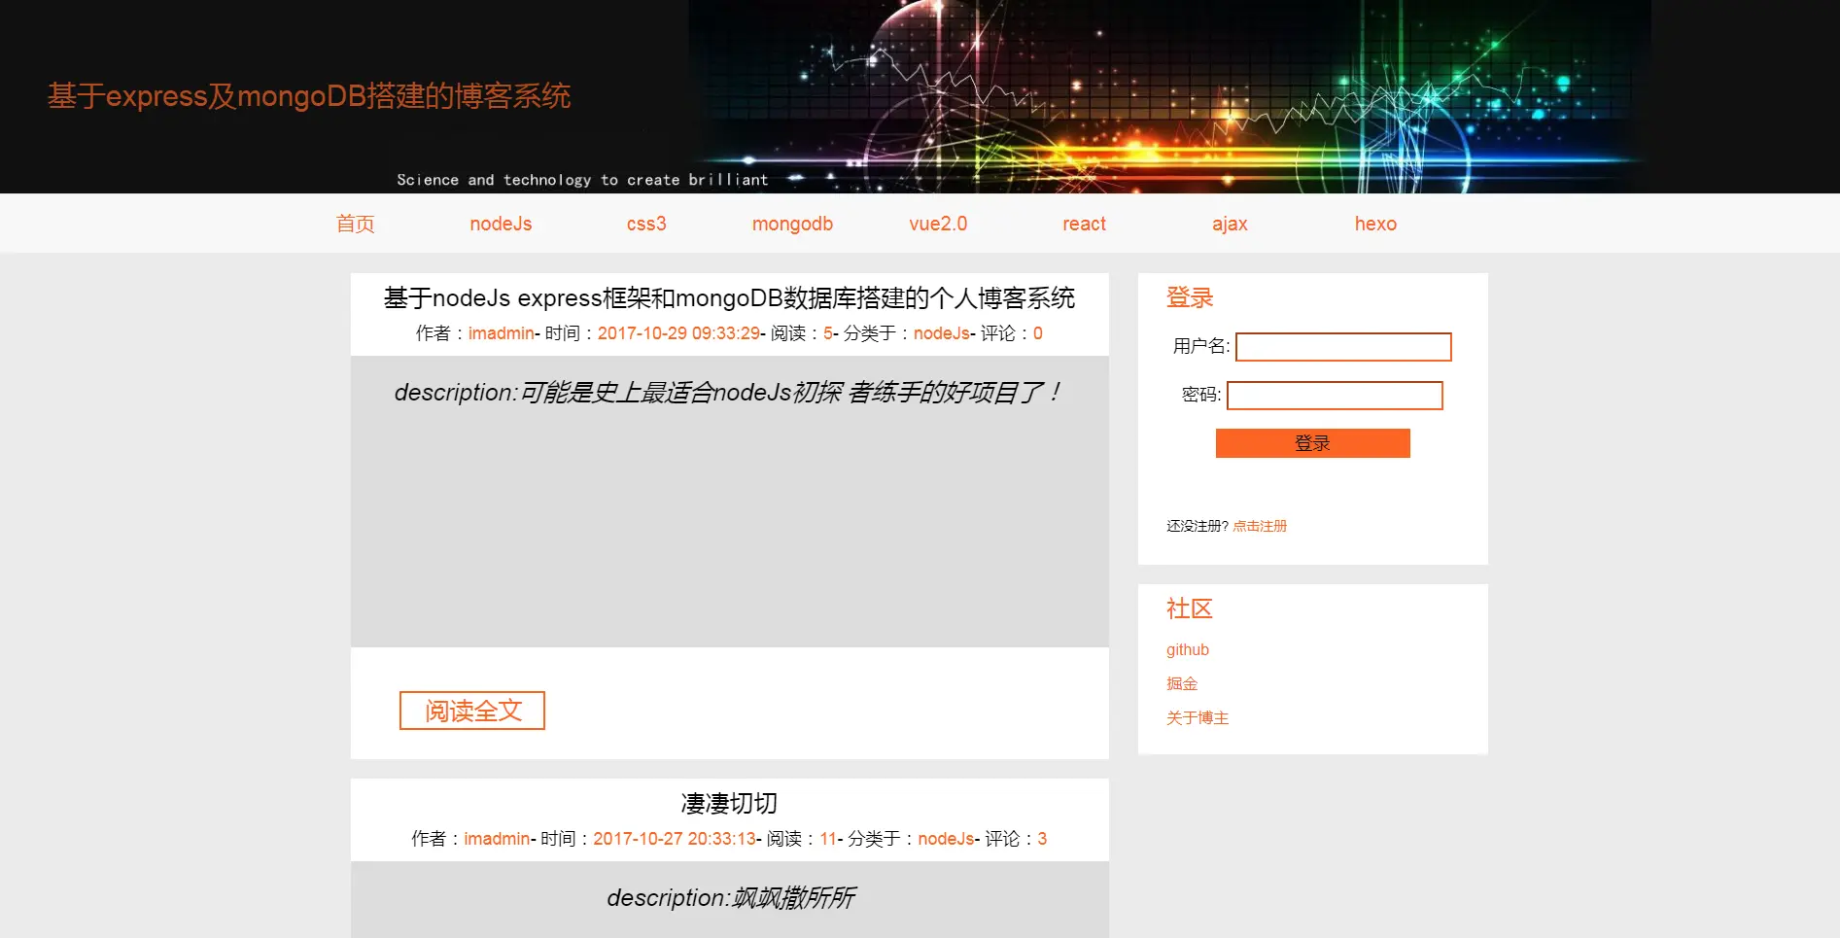The height and width of the screenshot is (938, 1840).
Task: Click inside the 用户名 username input field
Action: (1342, 346)
